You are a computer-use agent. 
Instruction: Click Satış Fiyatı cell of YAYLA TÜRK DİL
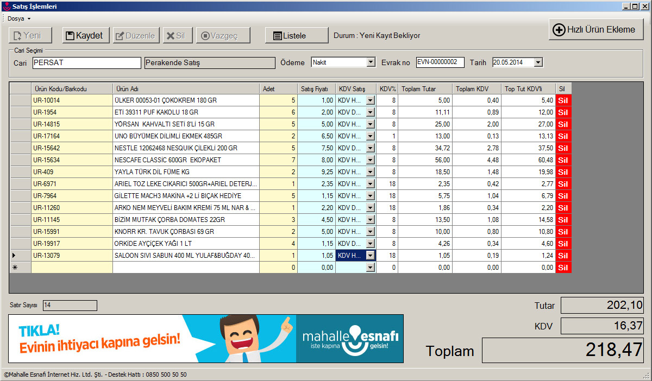316,172
